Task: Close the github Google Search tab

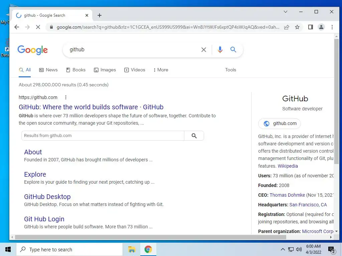Action: click(x=87, y=15)
